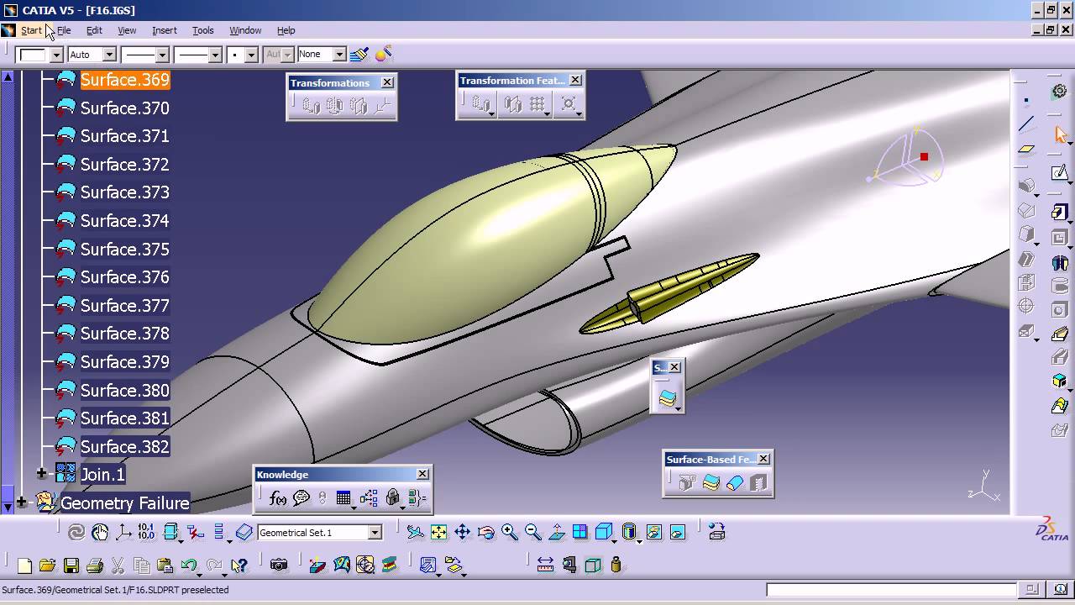The height and width of the screenshot is (605, 1075).
Task: Expand the Join.1 tree node
Action: tap(41, 474)
